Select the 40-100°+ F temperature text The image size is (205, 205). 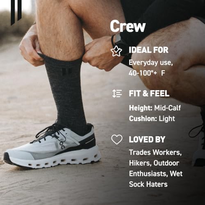(147, 73)
